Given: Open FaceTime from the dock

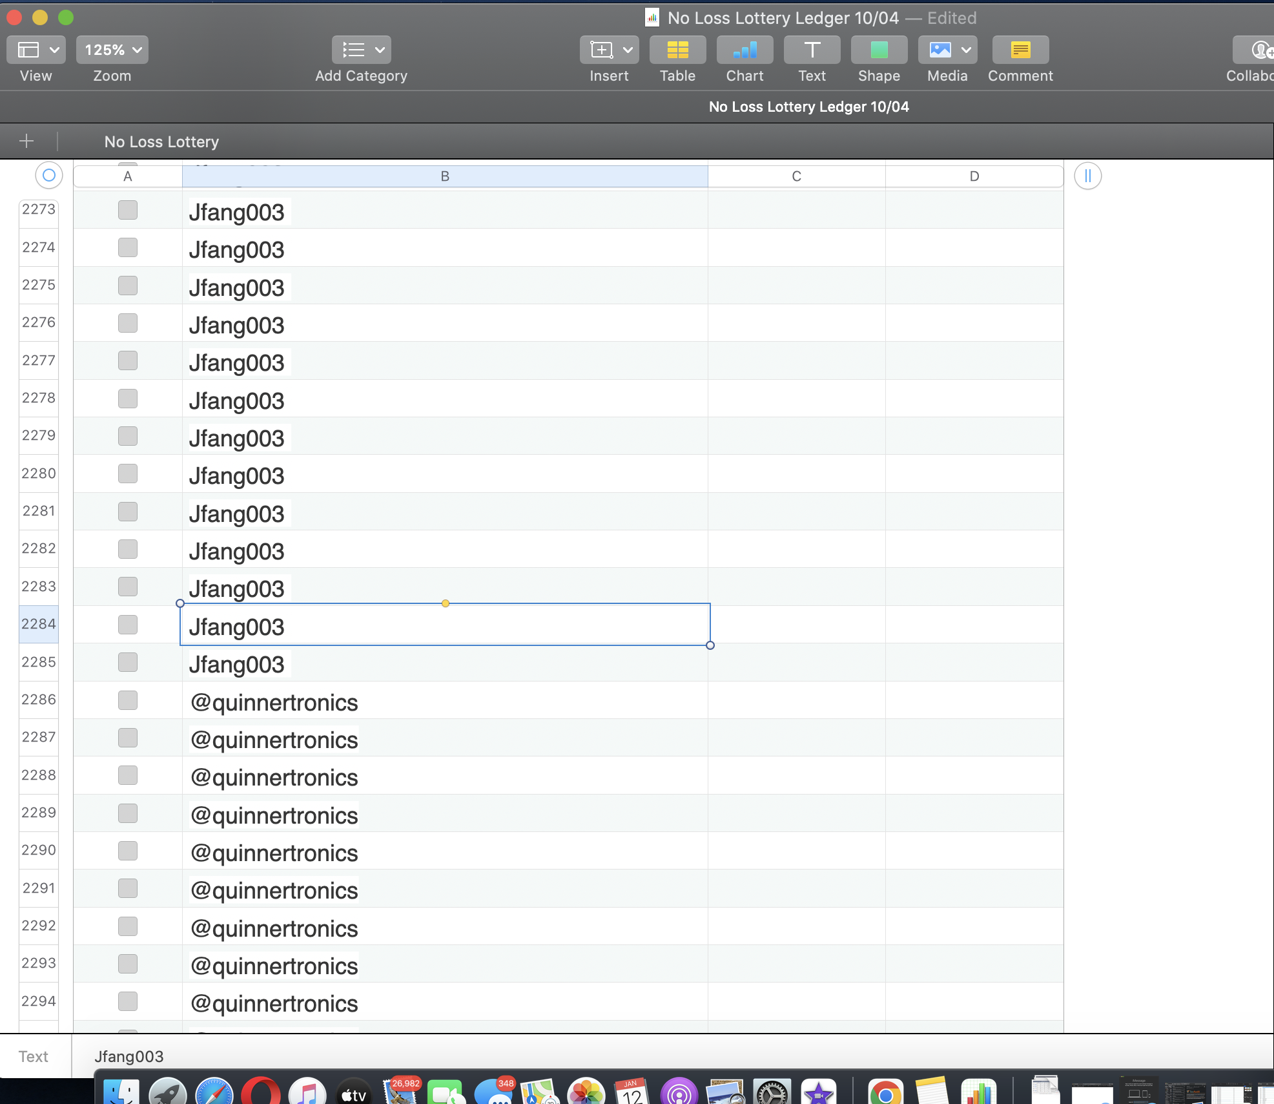Looking at the screenshot, I should point(446,1092).
